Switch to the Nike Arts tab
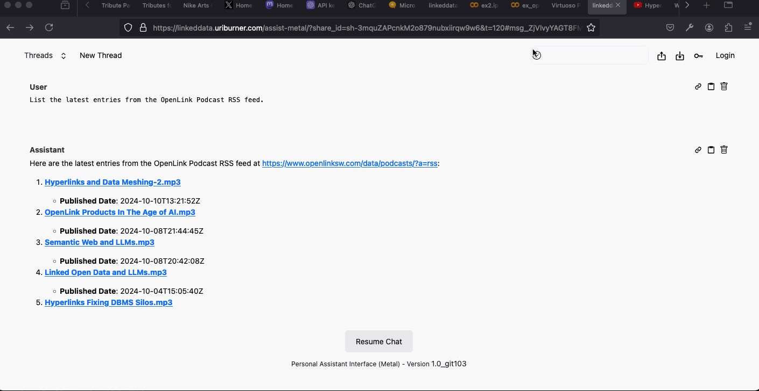The width and height of the screenshot is (759, 391). (197, 5)
